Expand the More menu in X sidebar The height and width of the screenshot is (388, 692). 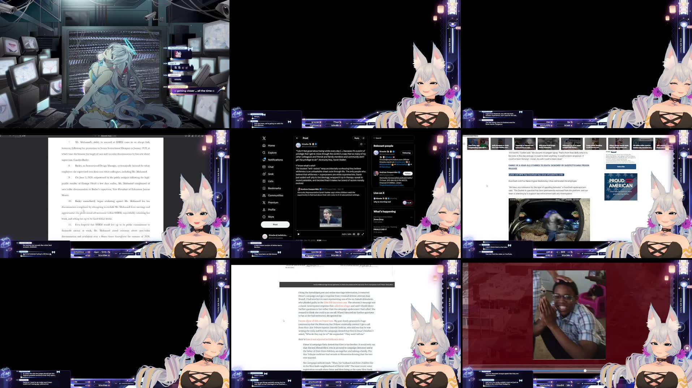coord(263,217)
